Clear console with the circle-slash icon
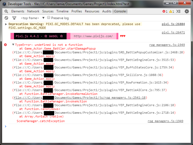The width and height of the screenshot is (193, 145). click(6, 18)
